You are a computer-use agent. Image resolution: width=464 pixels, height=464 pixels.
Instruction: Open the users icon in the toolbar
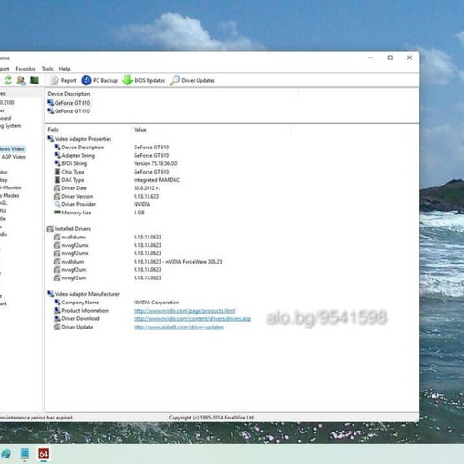(x=20, y=81)
